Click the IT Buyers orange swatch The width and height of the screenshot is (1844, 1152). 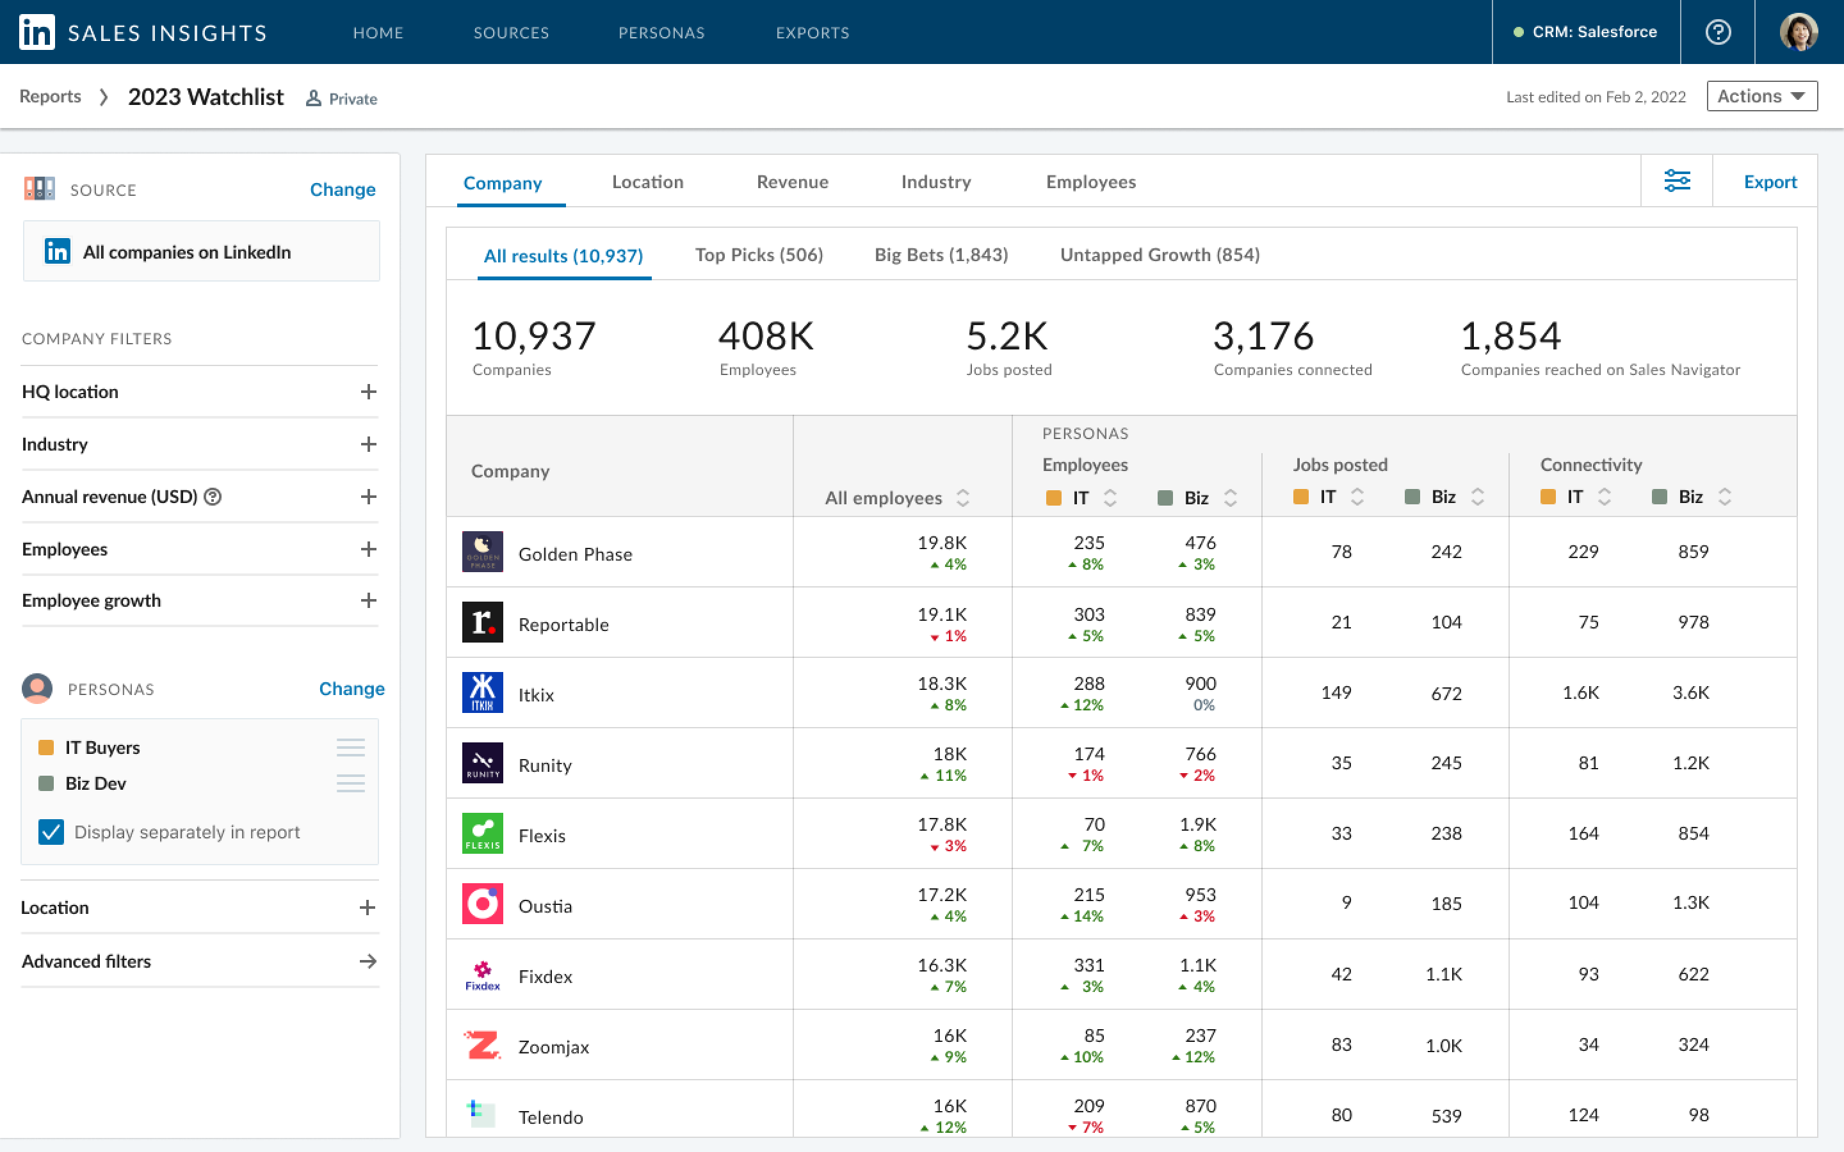[x=45, y=748]
